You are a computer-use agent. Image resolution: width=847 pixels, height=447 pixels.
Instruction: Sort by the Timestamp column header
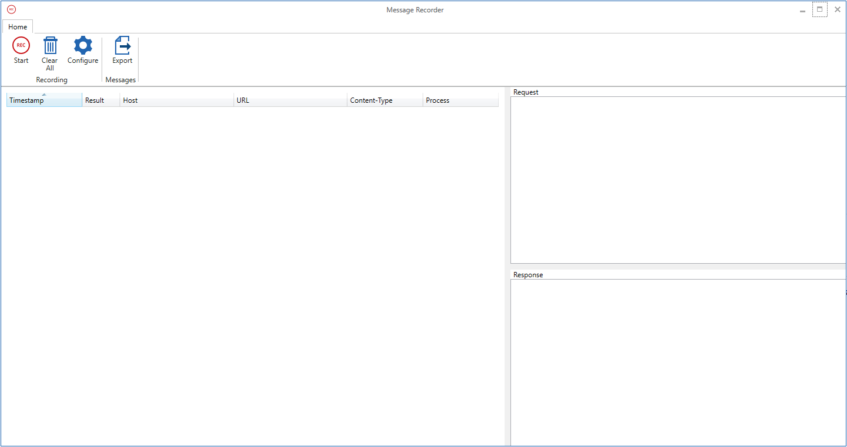(x=44, y=100)
